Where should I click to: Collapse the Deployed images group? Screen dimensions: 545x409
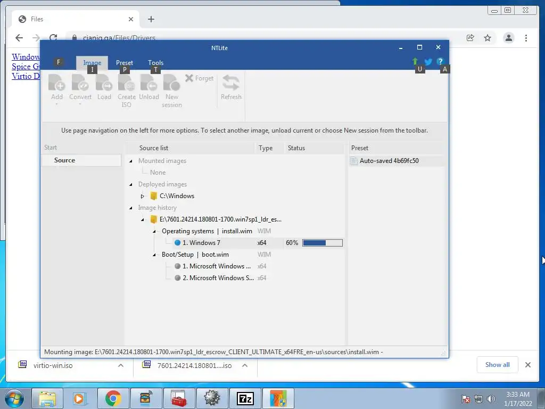click(x=131, y=184)
